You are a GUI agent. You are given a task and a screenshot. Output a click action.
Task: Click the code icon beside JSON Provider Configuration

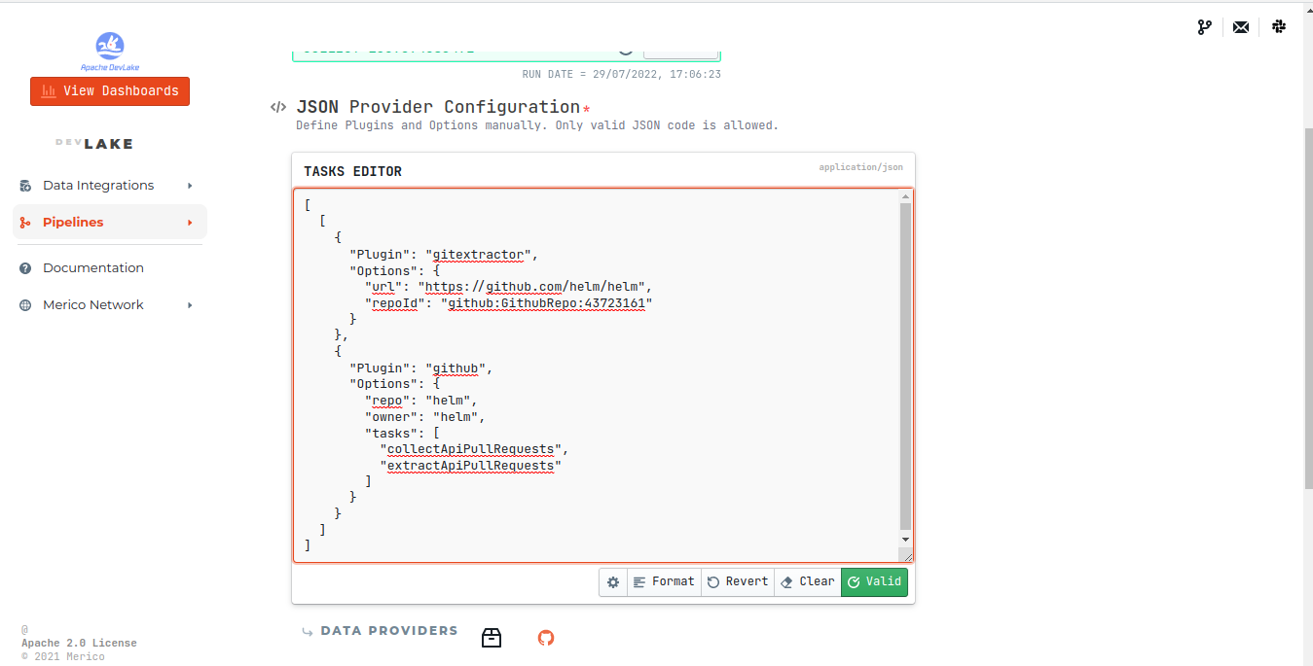(278, 107)
